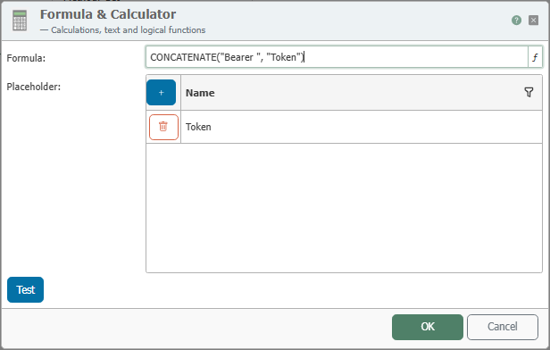
Task: Open the function picker icon beside Formula
Action: click(x=535, y=57)
